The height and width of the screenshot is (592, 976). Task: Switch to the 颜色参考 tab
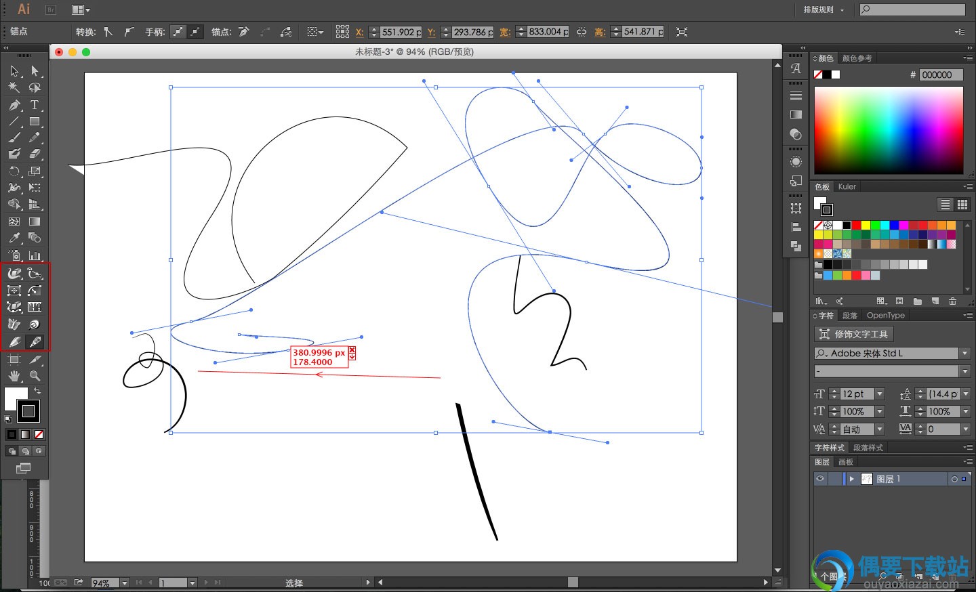[x=857, y=58]
